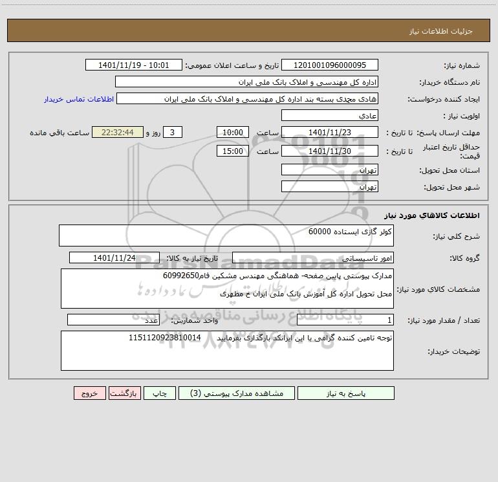Click the countdown timer 22:32:44

click(x=118, y=132)
